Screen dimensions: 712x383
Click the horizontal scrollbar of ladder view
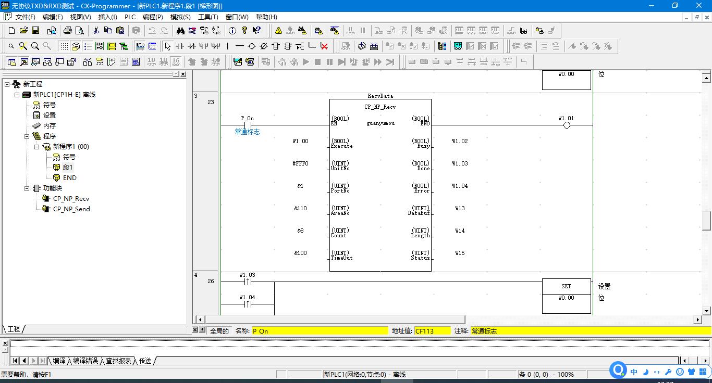click(334, 320)
